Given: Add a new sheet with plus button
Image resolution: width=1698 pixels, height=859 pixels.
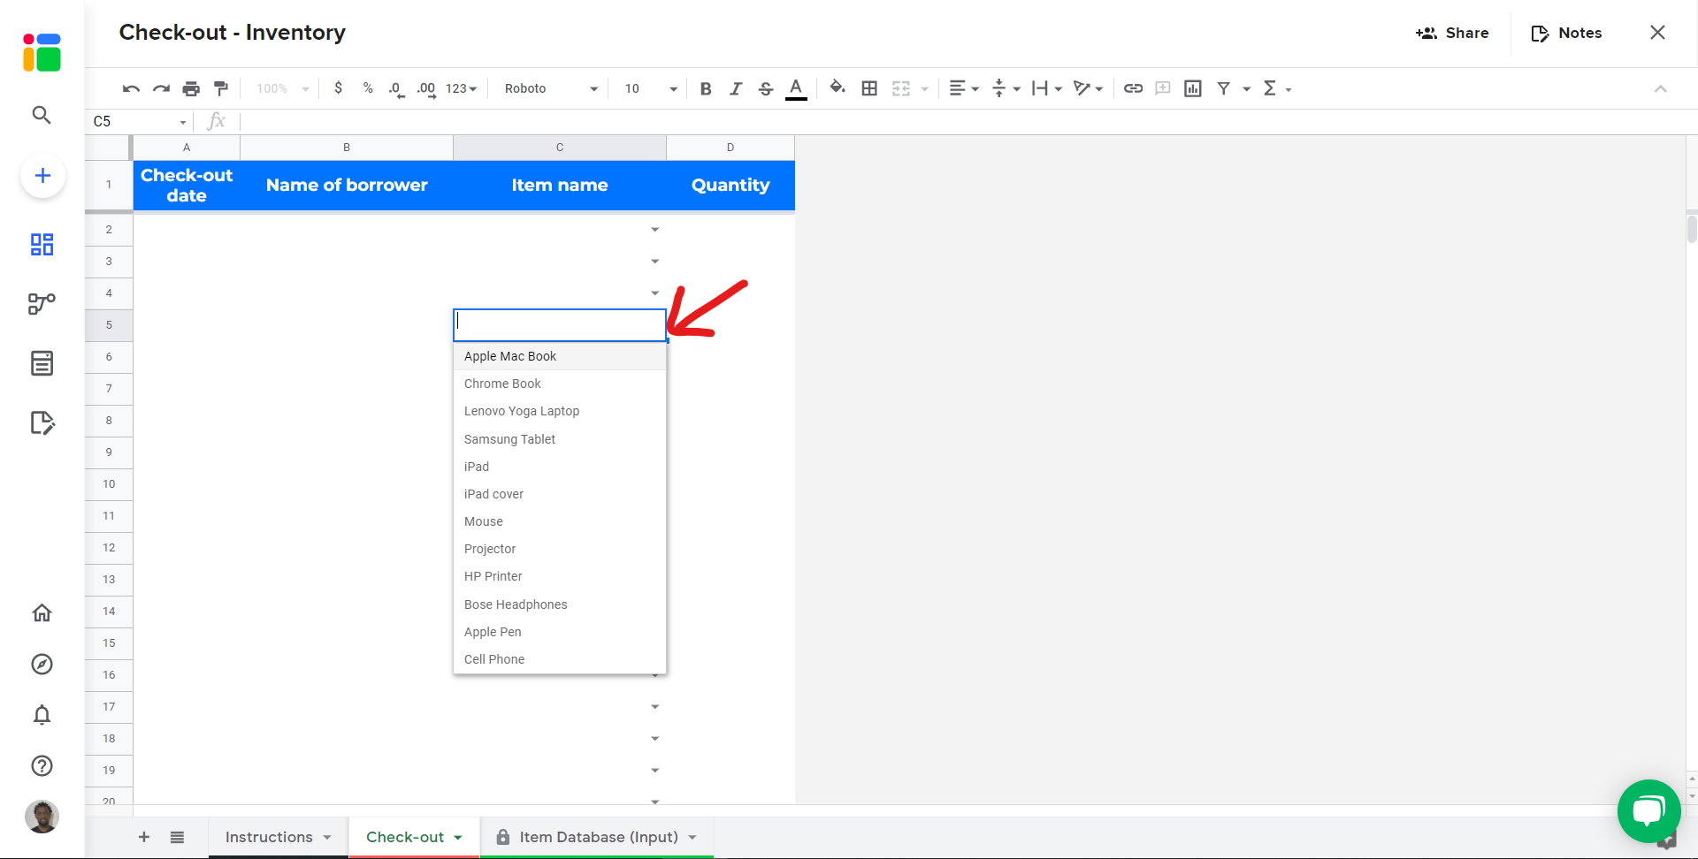Looking at the screenshot, I should (x=144, y=837).
